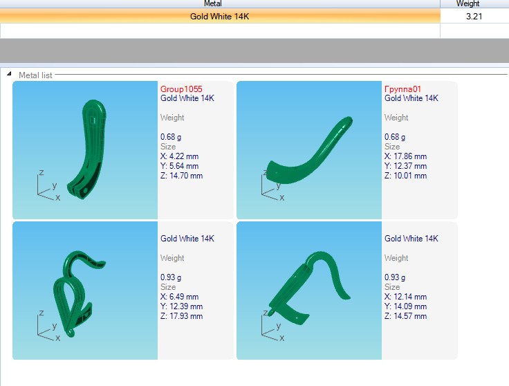Click the red Group1055 name label
Image resolution: width=509 pixels, height=386 pixels.
181,89
